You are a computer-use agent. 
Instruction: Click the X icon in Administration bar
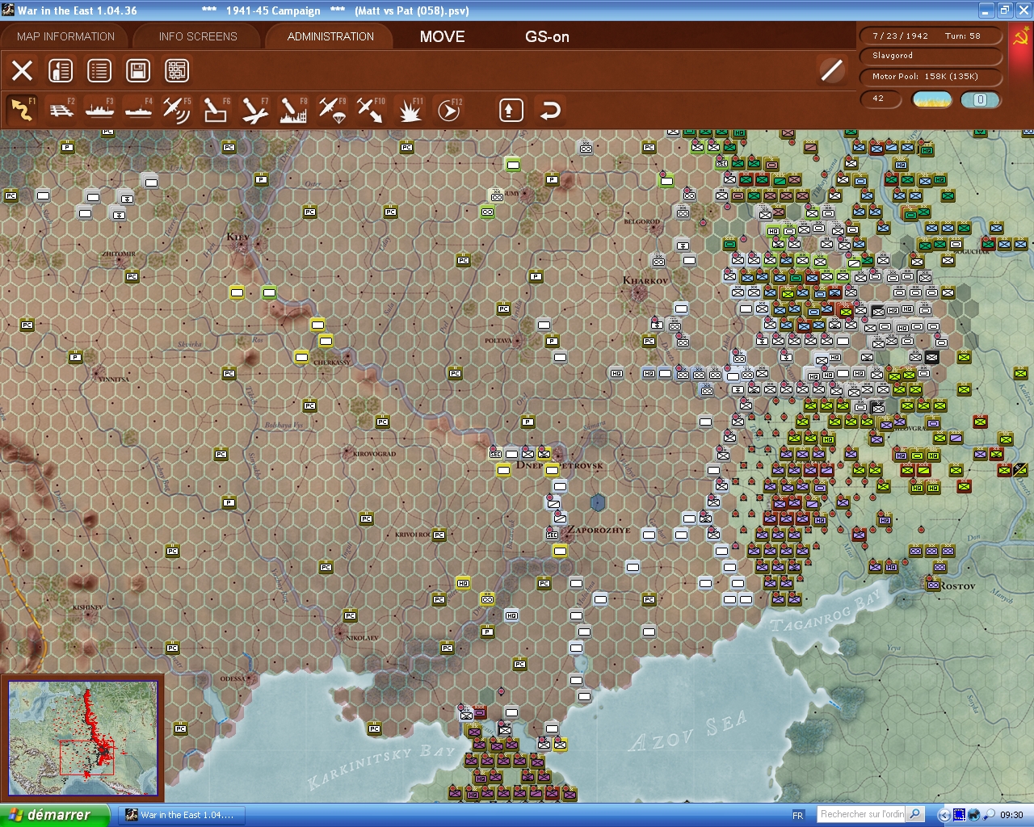[x=22, y=70]
